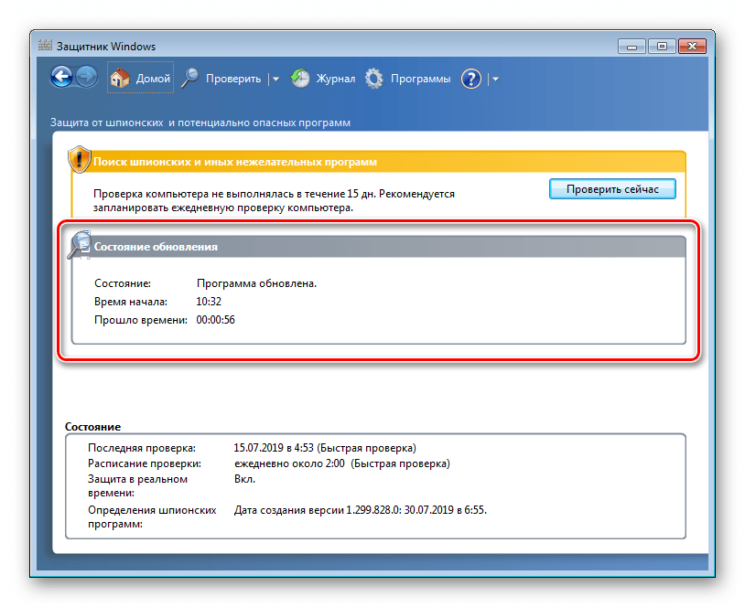Click the Расписание проверки label
The width and height of the screenshot is (745, 607).
tap(145, 463)
